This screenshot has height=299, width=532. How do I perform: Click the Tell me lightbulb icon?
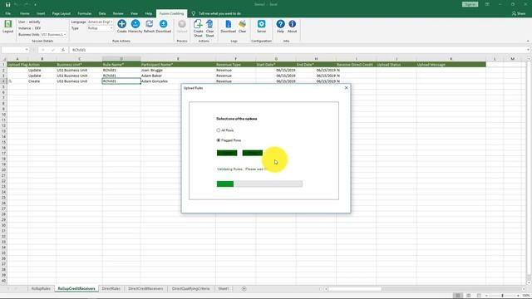[194, 13]
